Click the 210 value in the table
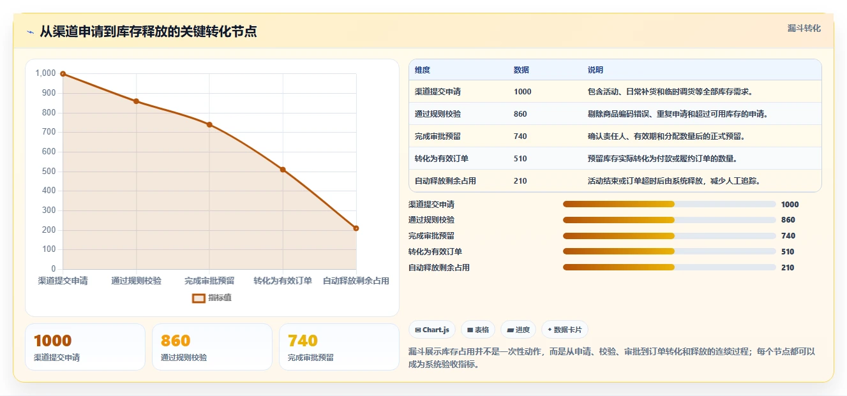The height and width of the screenshot is (396, 847). pos(520,181)
